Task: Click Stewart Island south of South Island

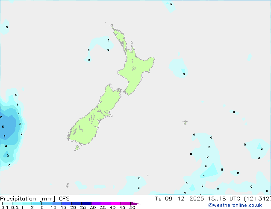Action: (x=77, y=148)
